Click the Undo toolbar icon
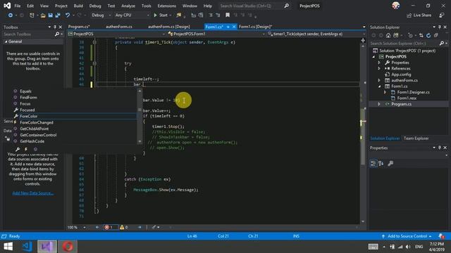 68,15
